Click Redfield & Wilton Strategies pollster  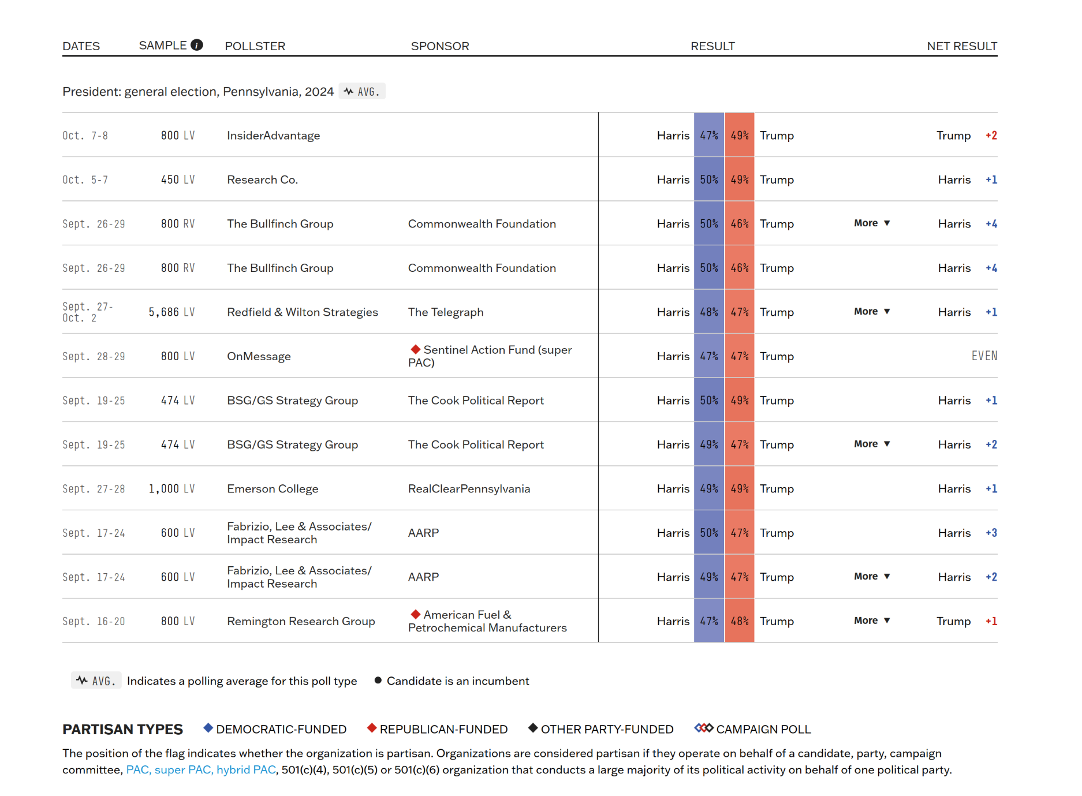coord(303,312)
